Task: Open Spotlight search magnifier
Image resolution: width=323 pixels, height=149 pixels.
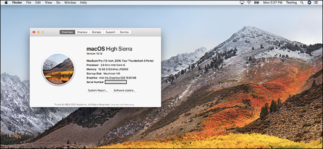Action: click(x=302, y=3)
